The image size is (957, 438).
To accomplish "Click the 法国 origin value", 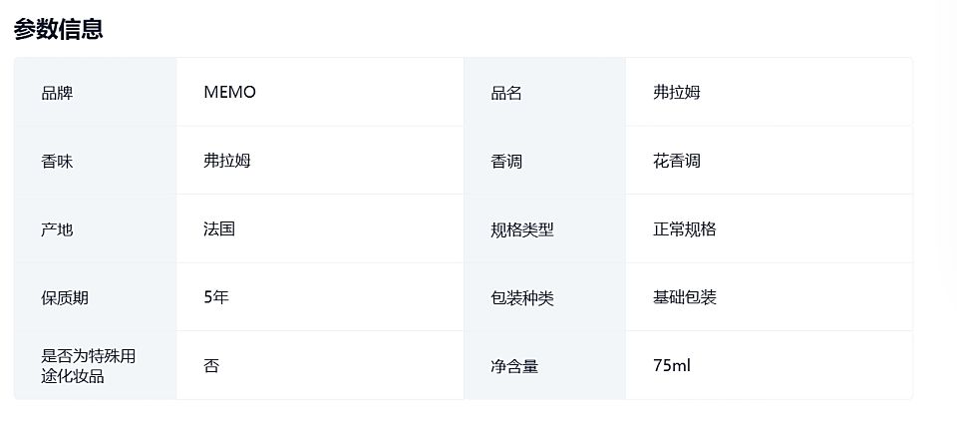I will (x=219, y=229).
